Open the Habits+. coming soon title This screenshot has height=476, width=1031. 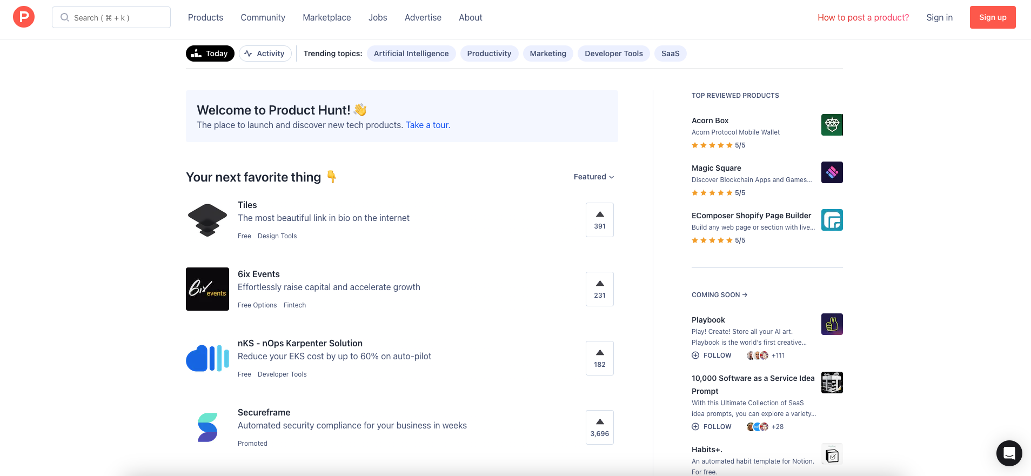point(707,450)
